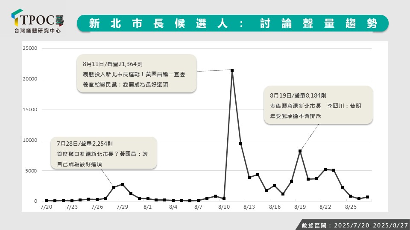Click the 8/13 x-axis date label

[x=249, y=207]
